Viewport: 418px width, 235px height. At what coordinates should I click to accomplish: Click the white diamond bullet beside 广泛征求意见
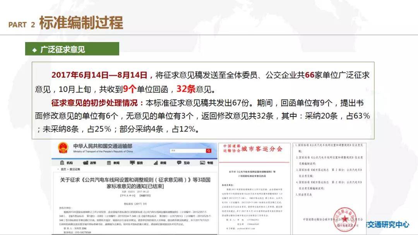tap(34, 50)
